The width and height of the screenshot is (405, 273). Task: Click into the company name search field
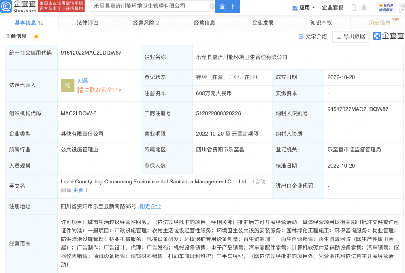pos(150,6)
